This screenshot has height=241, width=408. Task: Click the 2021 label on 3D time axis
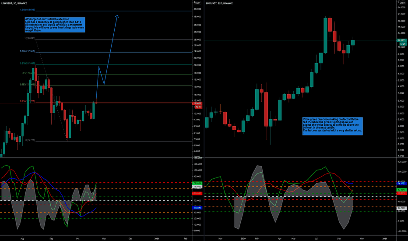157,238
